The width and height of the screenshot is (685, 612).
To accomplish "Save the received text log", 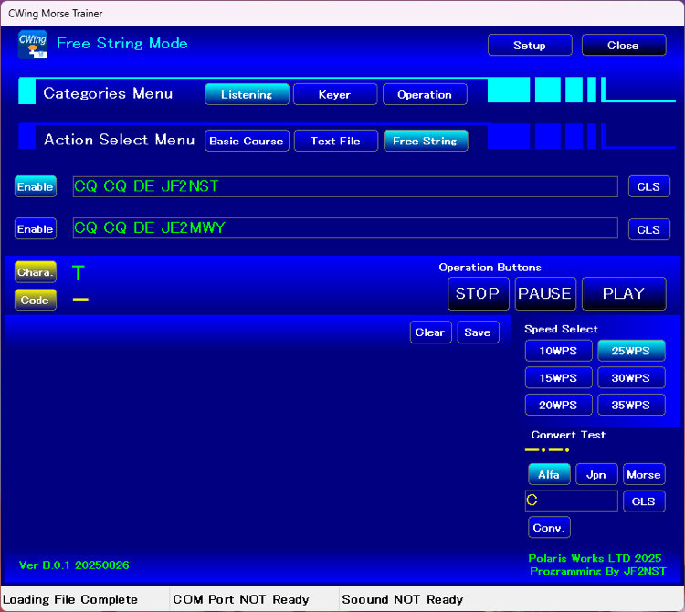I will pos(478,332).
